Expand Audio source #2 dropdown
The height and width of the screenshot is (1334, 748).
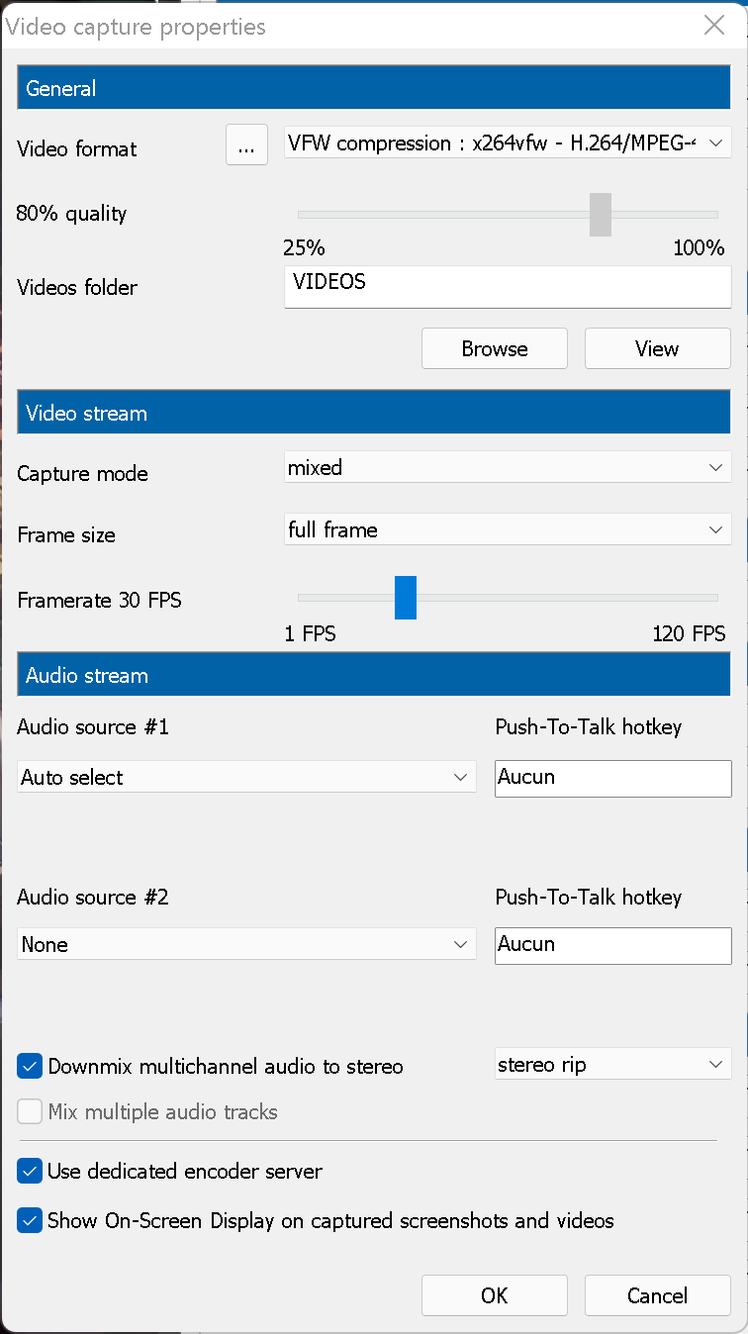point(245,945)
